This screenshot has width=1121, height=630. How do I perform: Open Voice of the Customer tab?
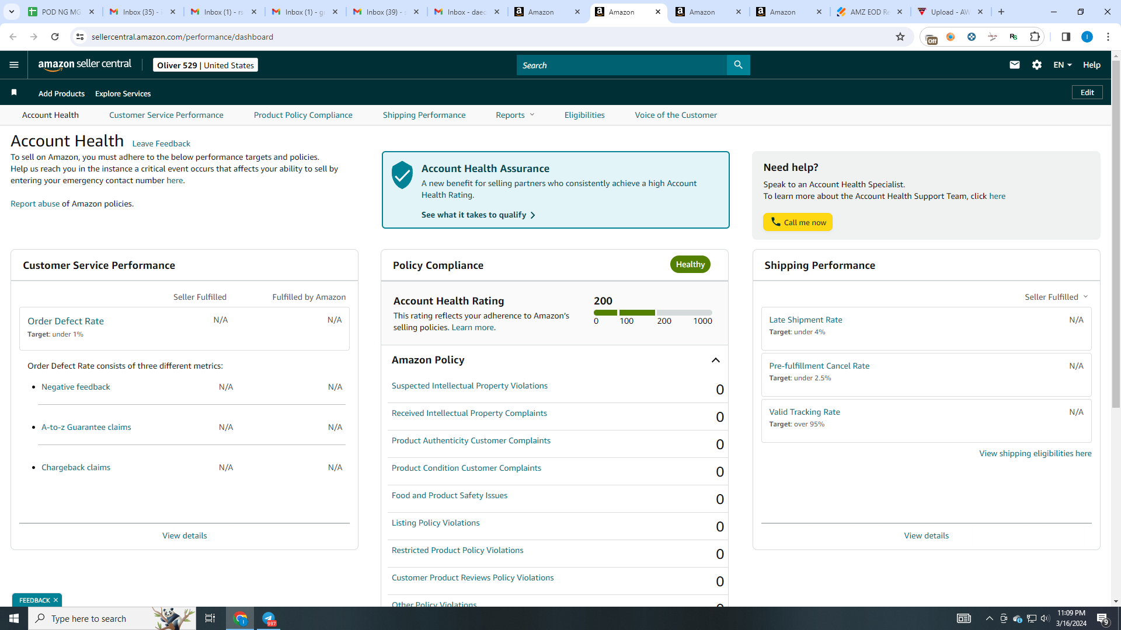[x=676, y=115]
